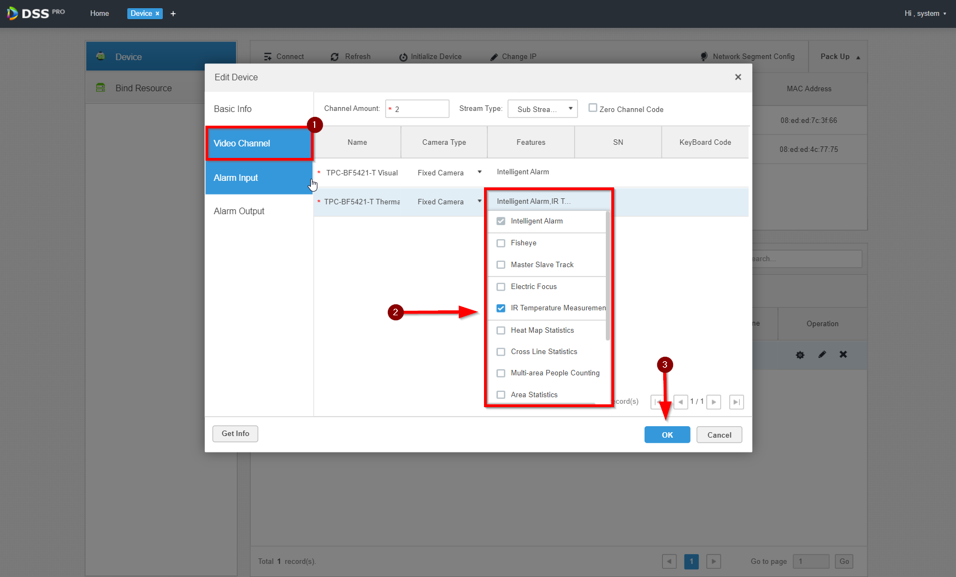The image size is (956, 577).
Task: Close the Device tab with x icon
Action: tap(157, 14)
